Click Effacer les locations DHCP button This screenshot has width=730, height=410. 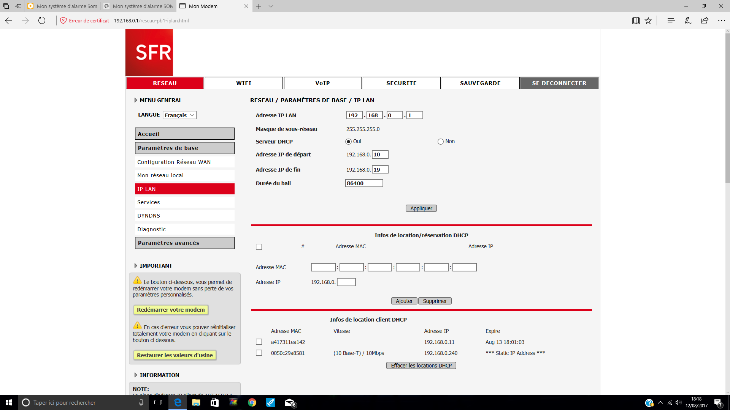421,366
